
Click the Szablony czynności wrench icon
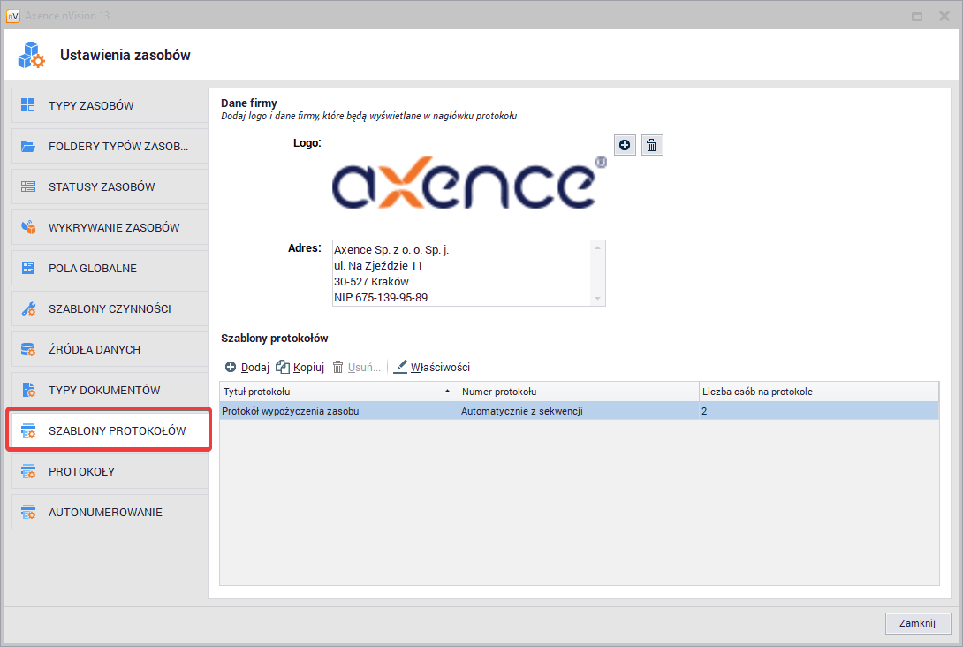28,308
